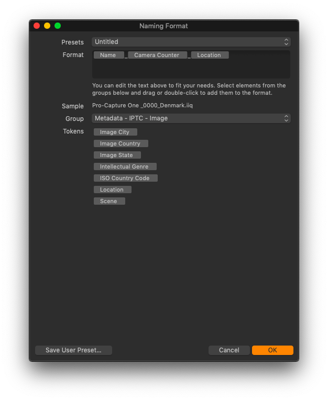The height and width of the screenshot is (400, 328).
Task: Click the ISO Country Code token
Action: [x=126, y=178]
